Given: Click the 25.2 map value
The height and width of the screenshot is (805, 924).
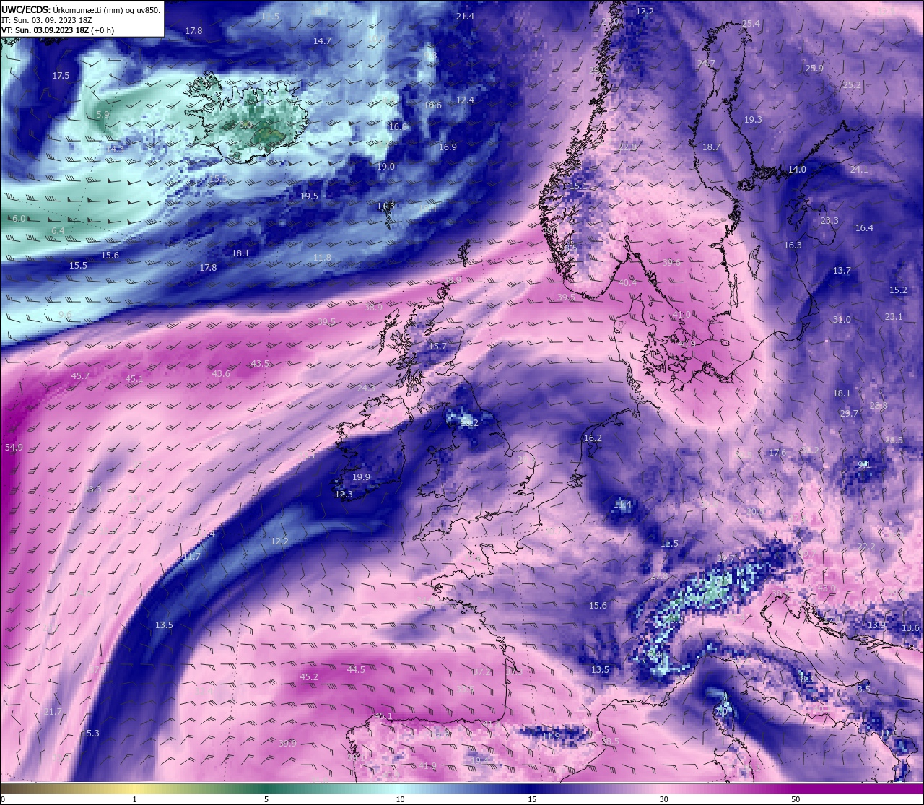Looking at the screenshot, I should tap(852, 85).
